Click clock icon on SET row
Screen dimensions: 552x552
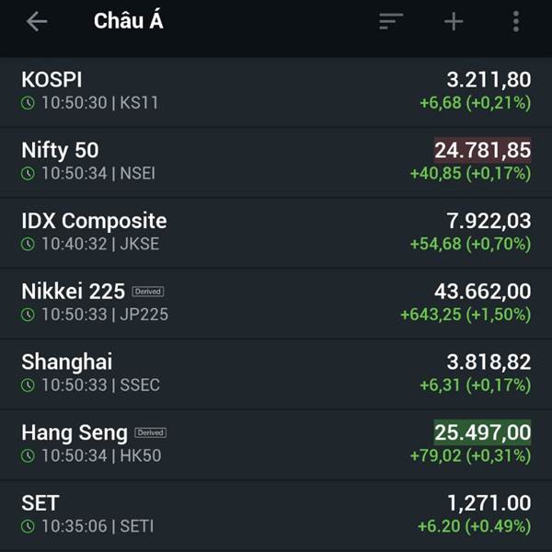point(28,526)
